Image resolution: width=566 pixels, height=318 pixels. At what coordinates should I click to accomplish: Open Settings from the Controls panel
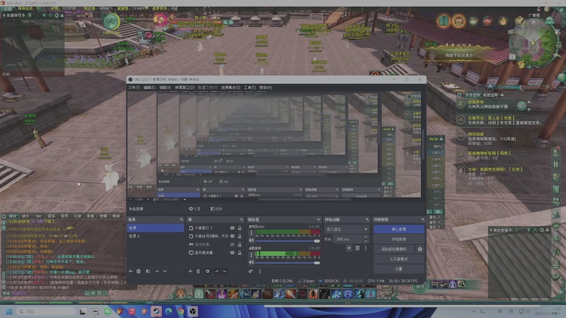tap(399, 269)
